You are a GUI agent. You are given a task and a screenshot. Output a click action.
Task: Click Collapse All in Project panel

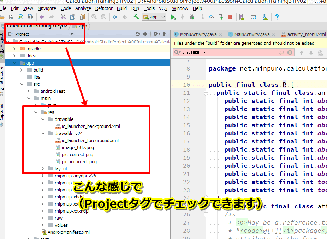[x=145, y=34]
